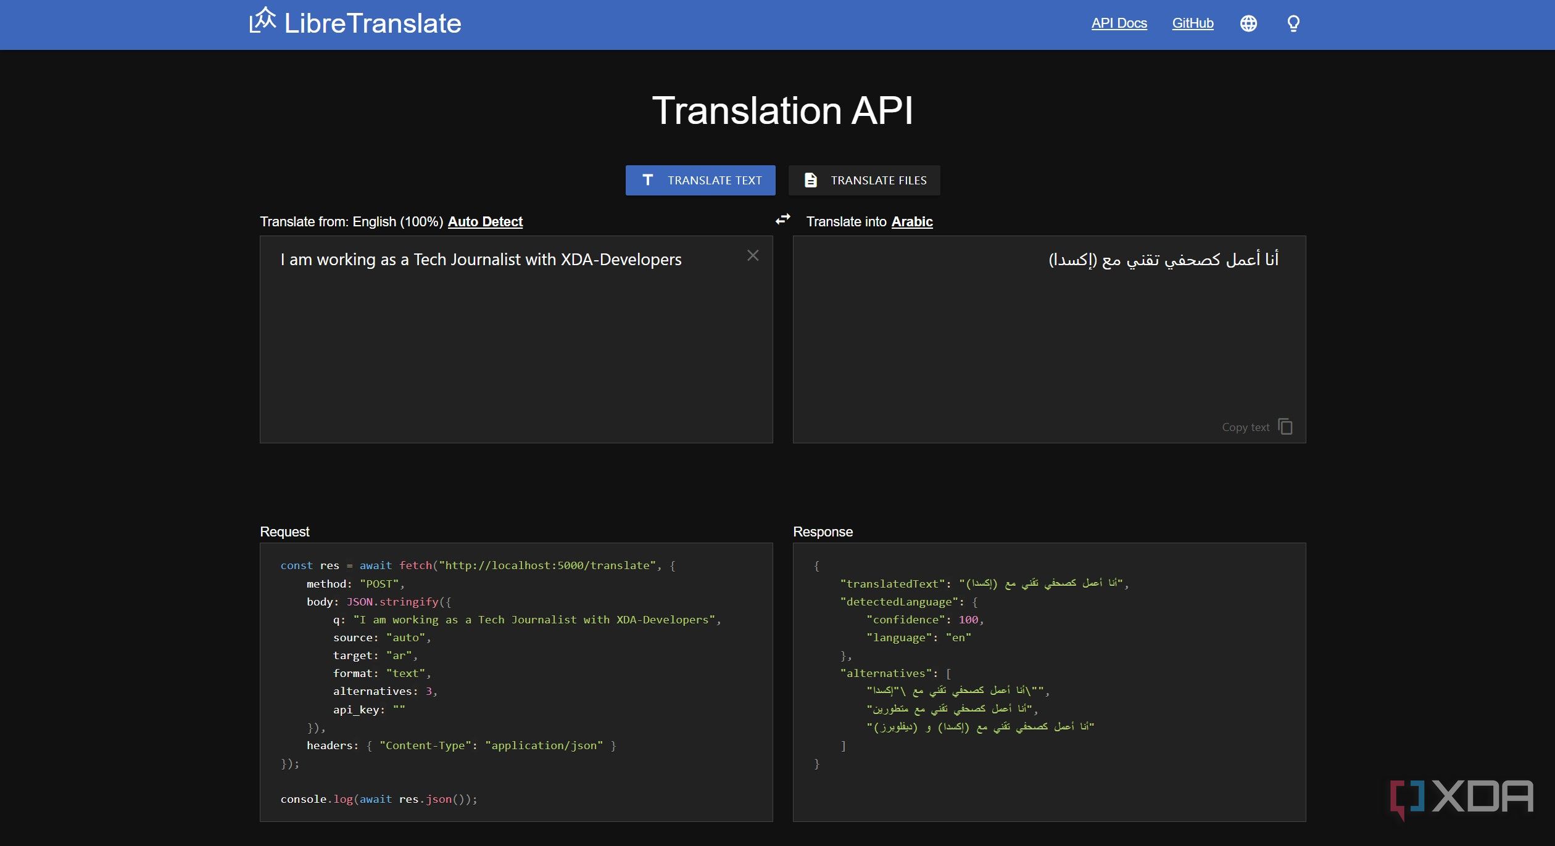Click the "alternatives" response key
Viewport: 1555px width, 846px height.
(x=885, y=673)
